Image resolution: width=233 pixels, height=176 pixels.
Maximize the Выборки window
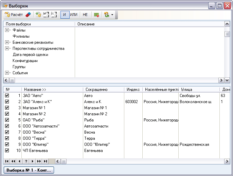219,6
